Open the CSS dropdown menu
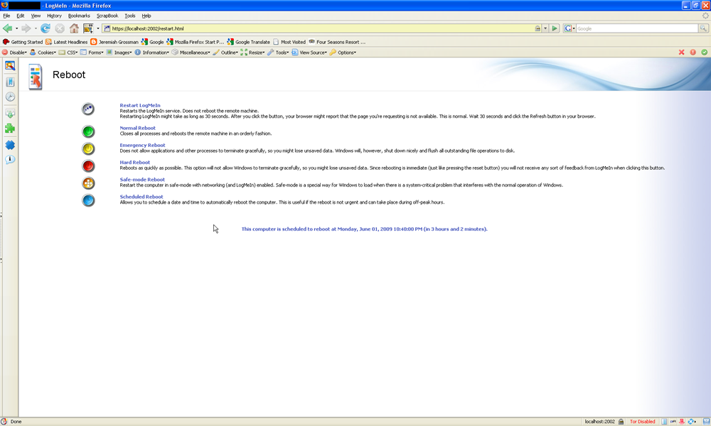Screen dimensions: 711x426 68,53
